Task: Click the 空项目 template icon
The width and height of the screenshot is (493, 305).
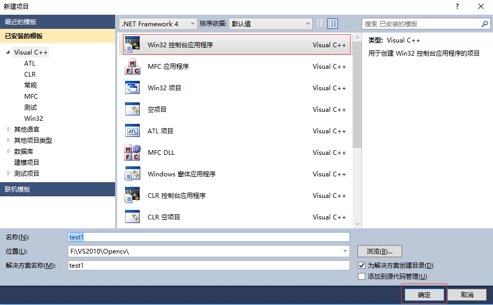Action: coord(132,109)
